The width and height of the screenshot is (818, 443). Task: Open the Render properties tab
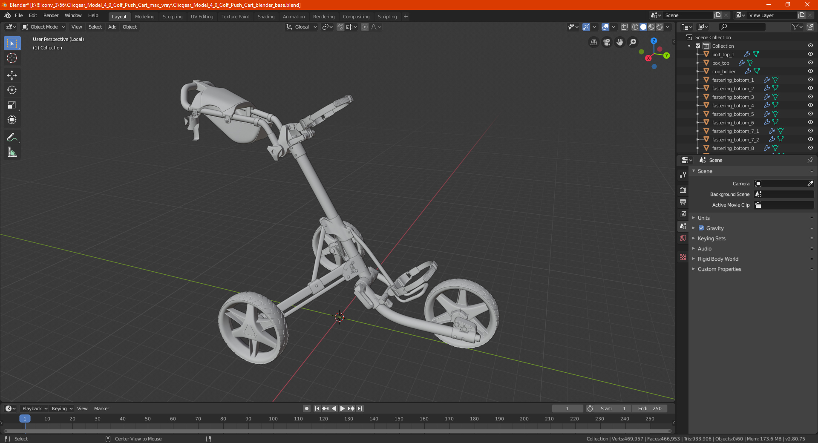point(683,190)
